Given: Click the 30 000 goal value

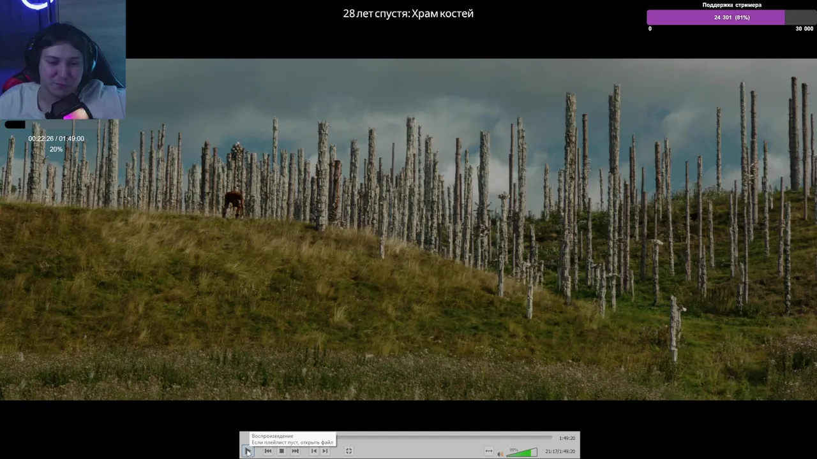Looking at the screenshot, I should (804, 29).
